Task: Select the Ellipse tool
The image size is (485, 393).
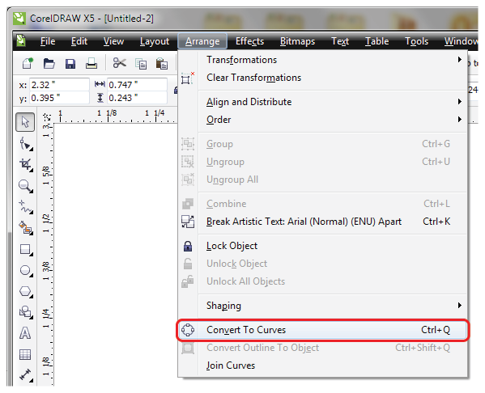Action: tap(25, 270)
